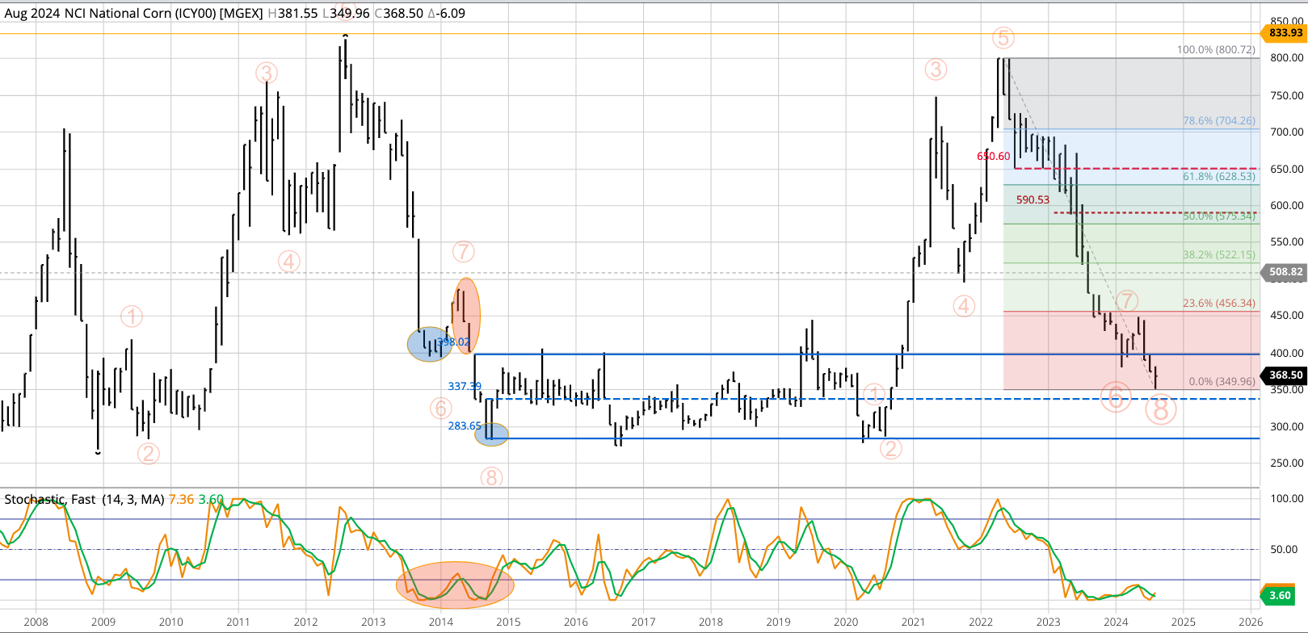Select the 23.6% (456.34) retracement label

(1218, 304)
